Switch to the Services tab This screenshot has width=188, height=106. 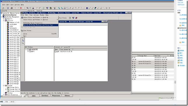(x=45, y=96)
